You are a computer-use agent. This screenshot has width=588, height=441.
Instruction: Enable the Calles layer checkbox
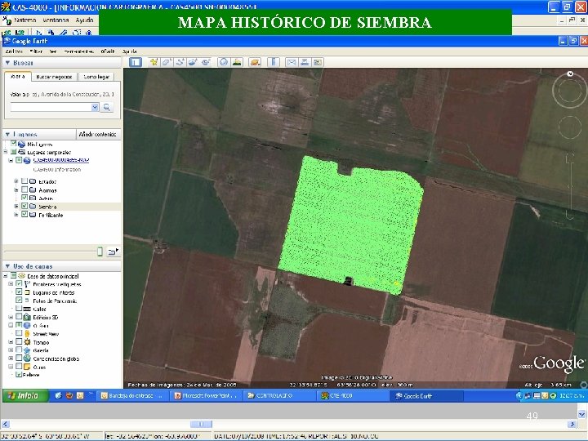(19, 309)
